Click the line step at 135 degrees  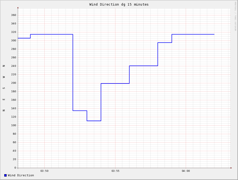[80, 111]
